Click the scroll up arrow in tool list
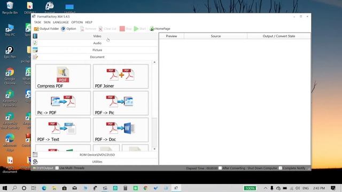The width and height of the screenshot is (342, 192). (x=154, y=62)
